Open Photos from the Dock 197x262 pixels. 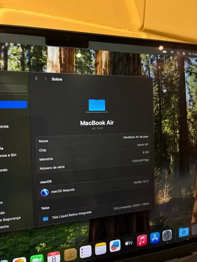coord(19,260)
